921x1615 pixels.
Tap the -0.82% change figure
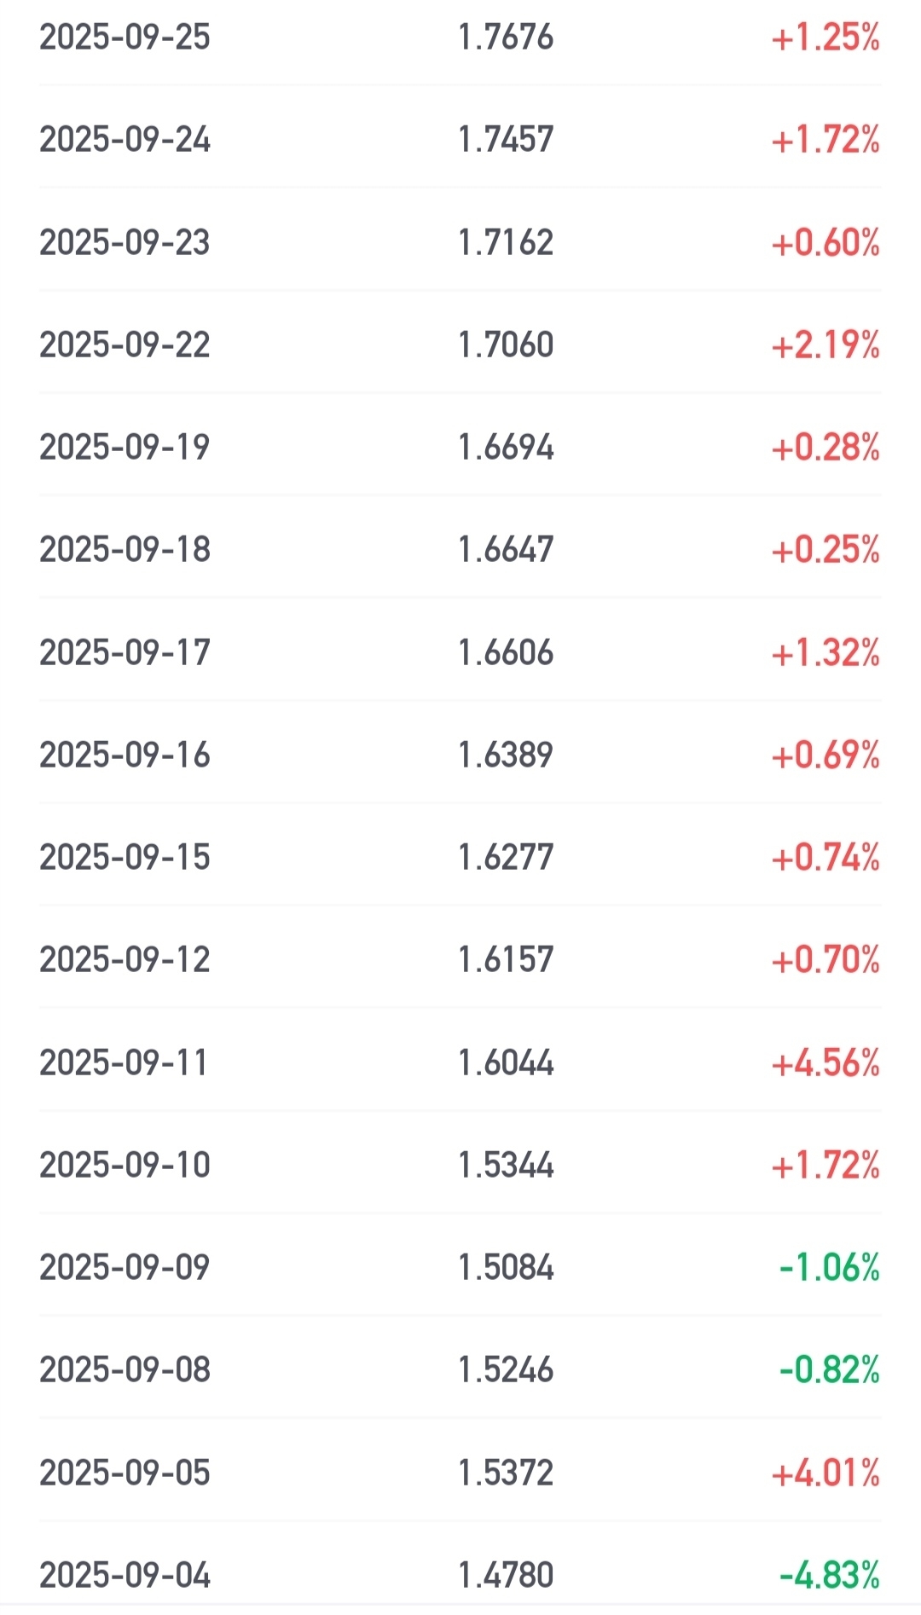coord(829,1370)
